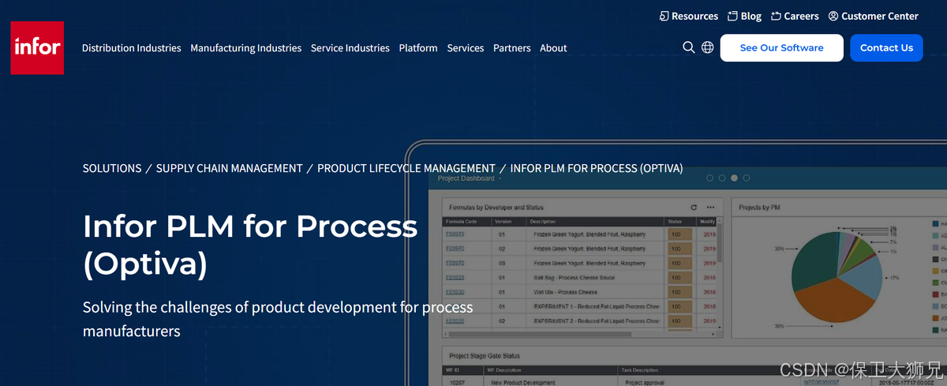This screenshot has height=386, width=947.
Task: Open the Distribution Industries menu
Action: point(132,48)
